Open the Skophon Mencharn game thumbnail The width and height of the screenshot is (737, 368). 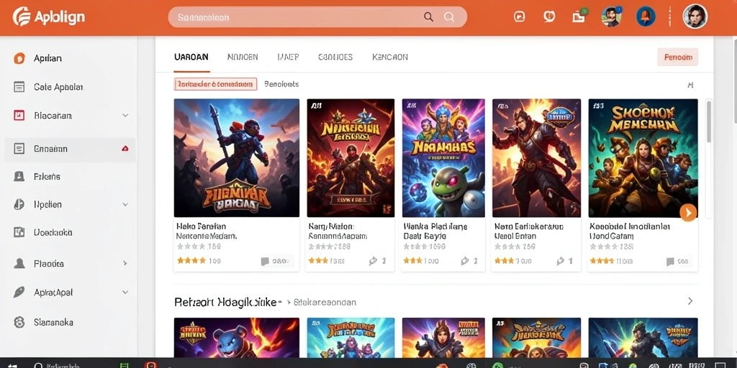(643, 157)
